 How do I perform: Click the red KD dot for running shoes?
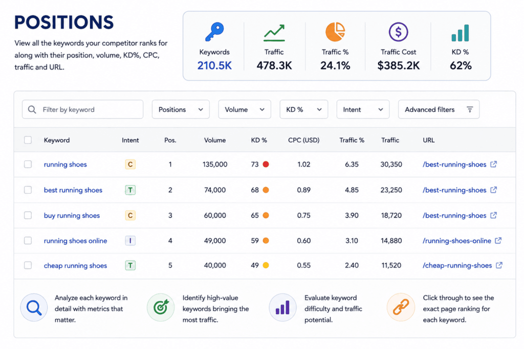pyautogui.click(x=266, y=164)
